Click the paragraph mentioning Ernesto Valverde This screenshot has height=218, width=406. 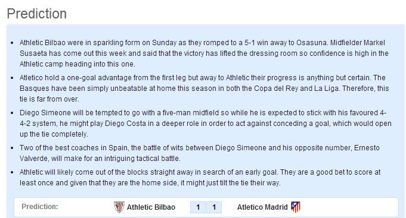tap(199, 153)
